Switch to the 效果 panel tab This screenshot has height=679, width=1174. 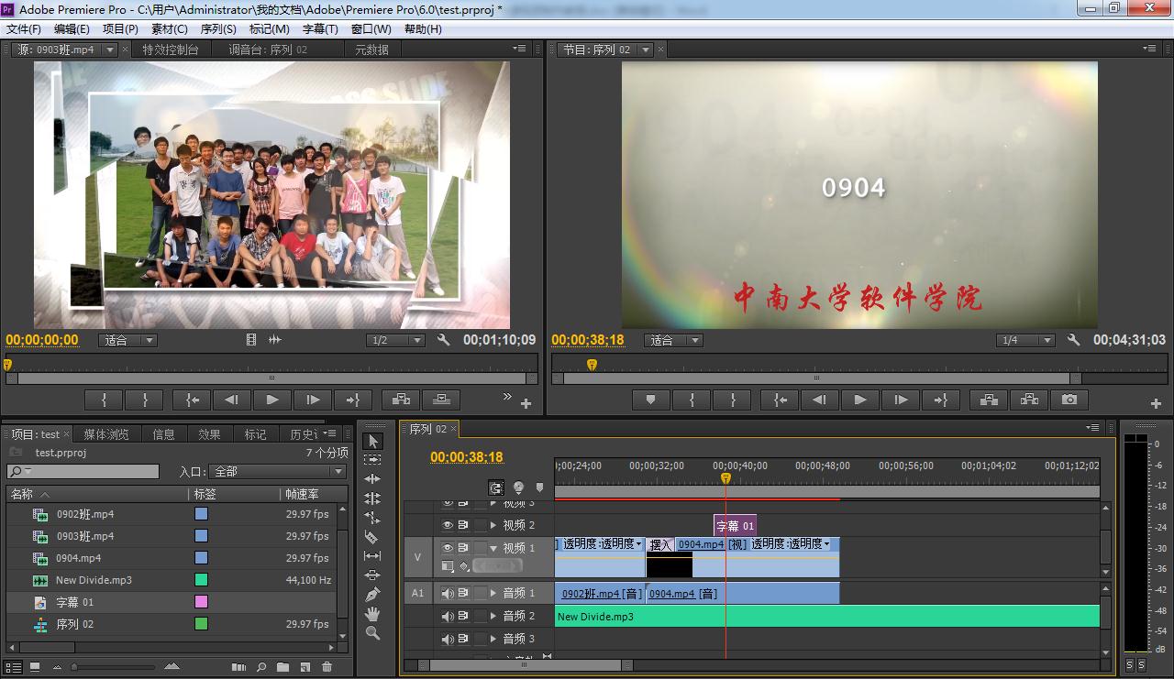210,433
